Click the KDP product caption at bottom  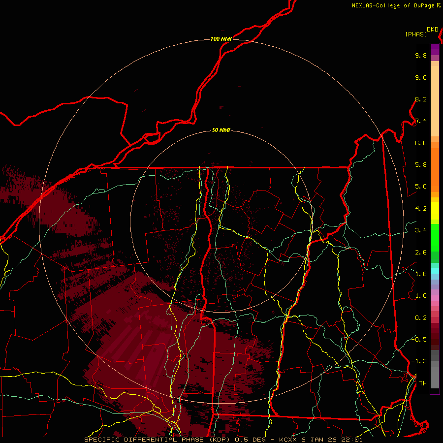(x=223, y=440)
